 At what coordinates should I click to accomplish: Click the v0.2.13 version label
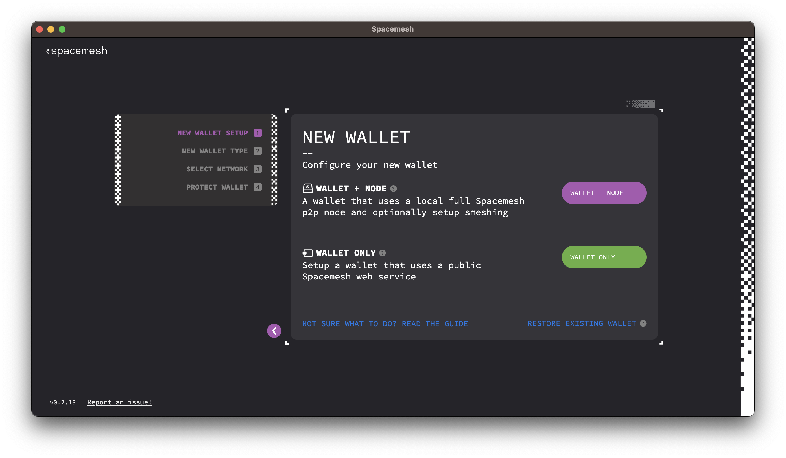coord(63,402)
